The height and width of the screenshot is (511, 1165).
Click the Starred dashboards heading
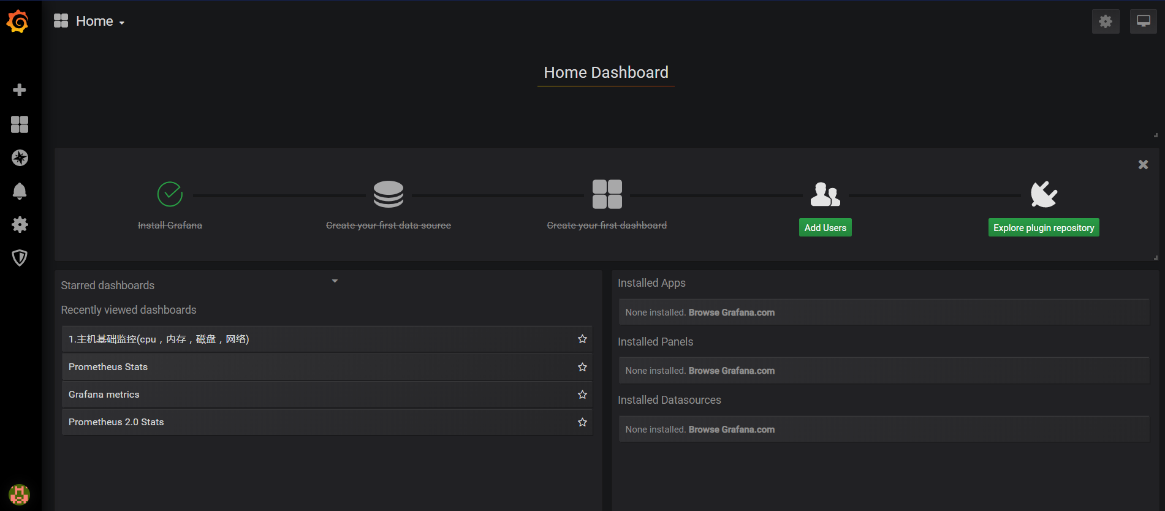(108, 286)
